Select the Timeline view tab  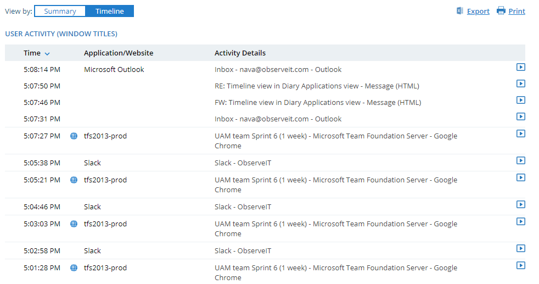pos(109,11)
